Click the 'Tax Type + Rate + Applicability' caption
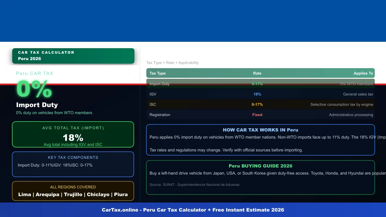This screenshot has width=386, height=217. click(173, 63)
